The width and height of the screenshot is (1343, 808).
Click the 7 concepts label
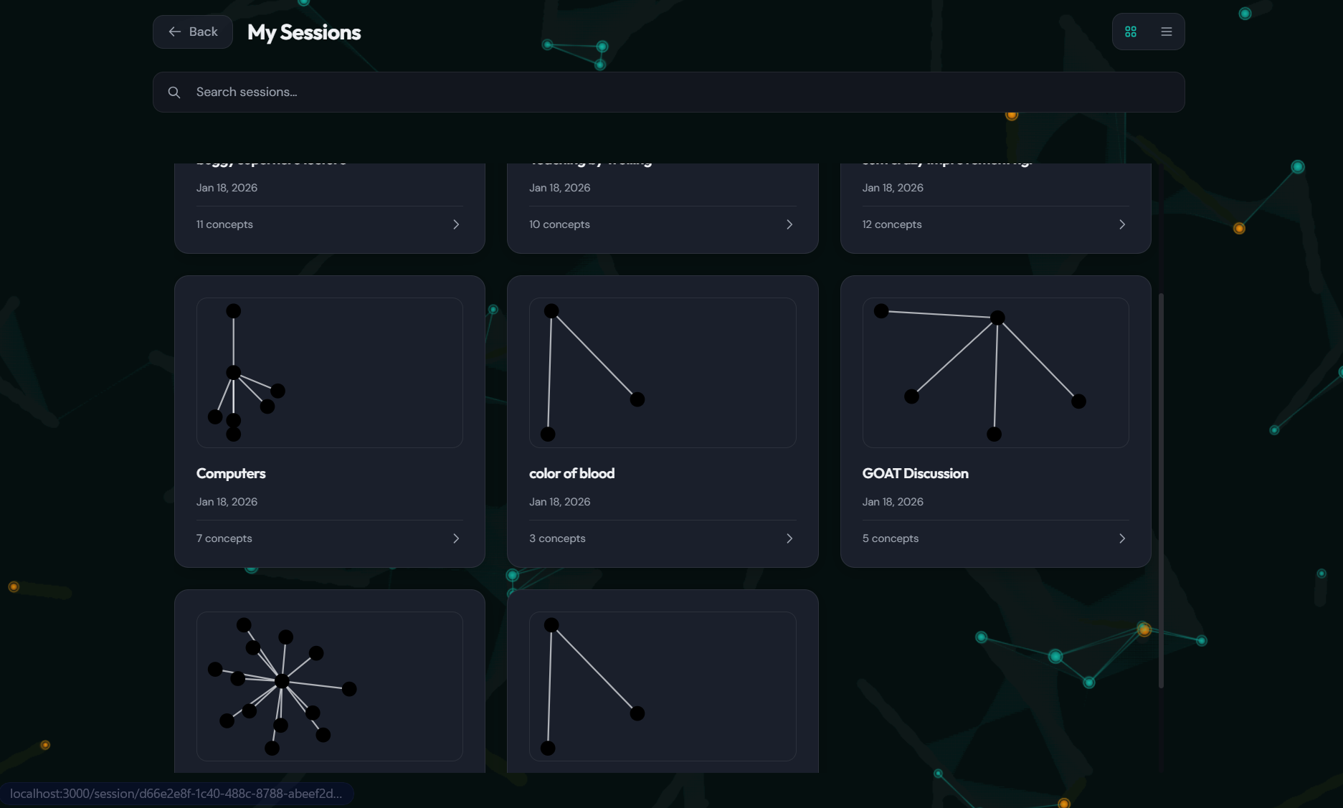point(224,538)
